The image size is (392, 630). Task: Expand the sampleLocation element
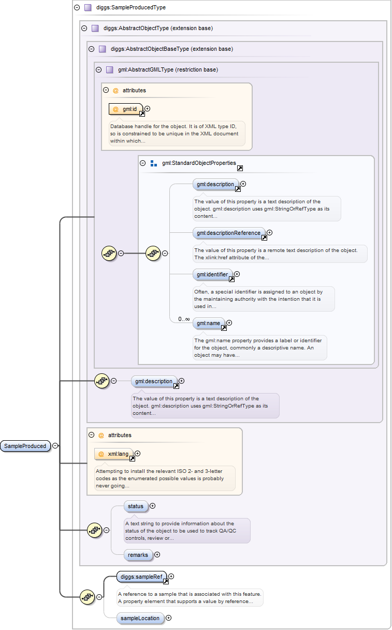(x=168, y=618)
